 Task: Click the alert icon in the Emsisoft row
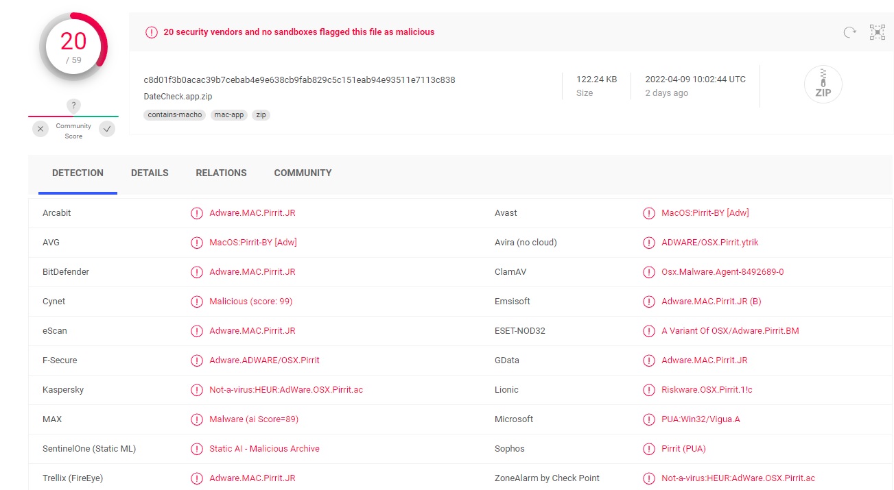[x=649, y=302]
